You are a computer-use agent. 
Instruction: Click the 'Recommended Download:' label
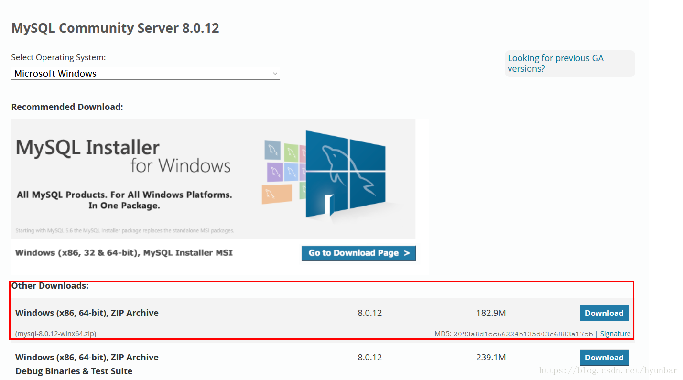[67, 107]
